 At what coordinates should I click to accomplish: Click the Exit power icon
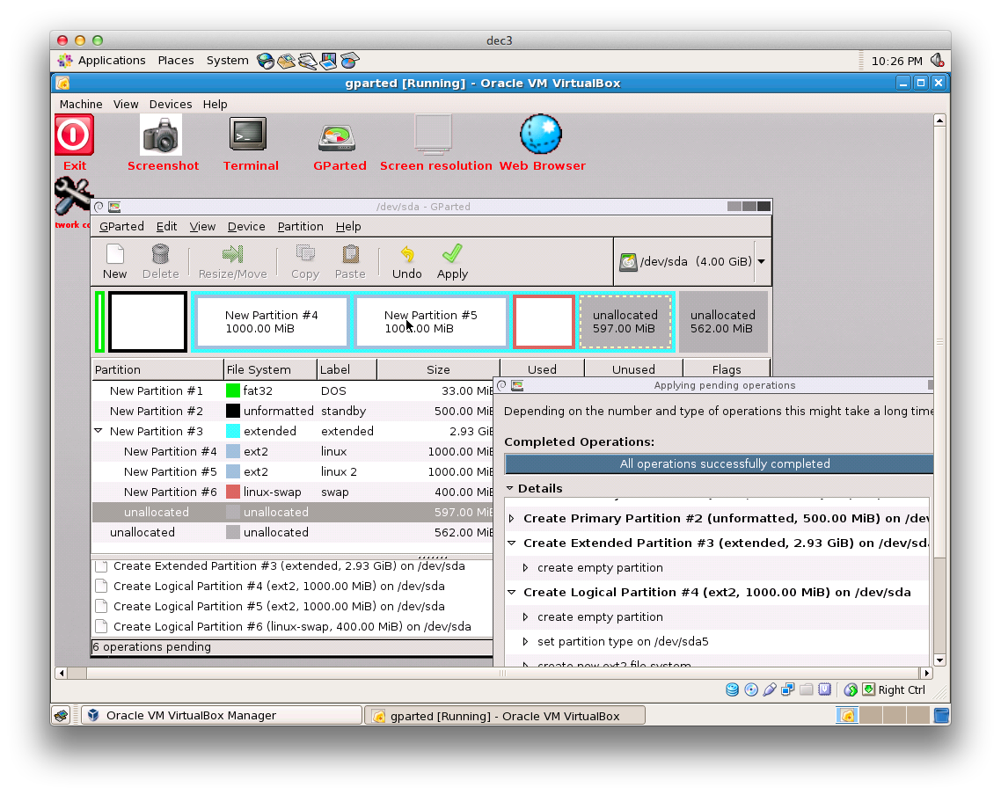click(74, 135)
